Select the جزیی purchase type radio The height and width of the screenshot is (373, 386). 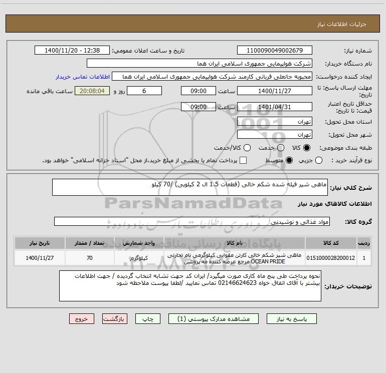318,160
